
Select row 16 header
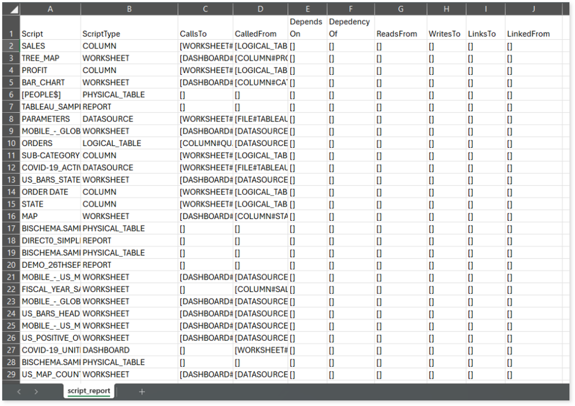coord(11,216)
